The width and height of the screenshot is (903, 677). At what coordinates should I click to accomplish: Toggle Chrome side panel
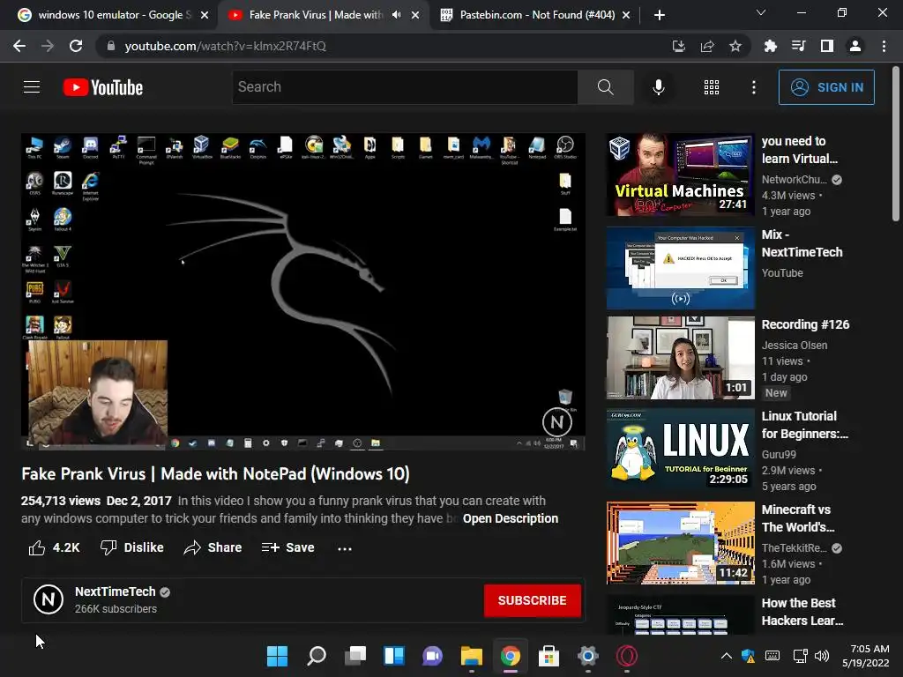827,46
